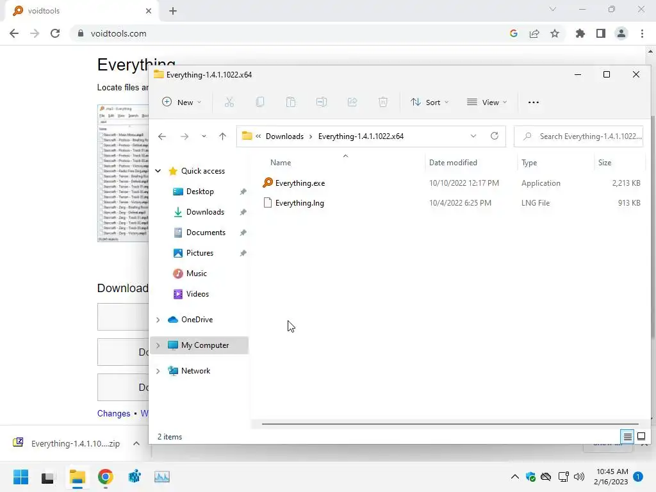The width and height of the screenshot is (656, 492).
Task: Go up one folder level in Explorer
Action: click(222, 136)
